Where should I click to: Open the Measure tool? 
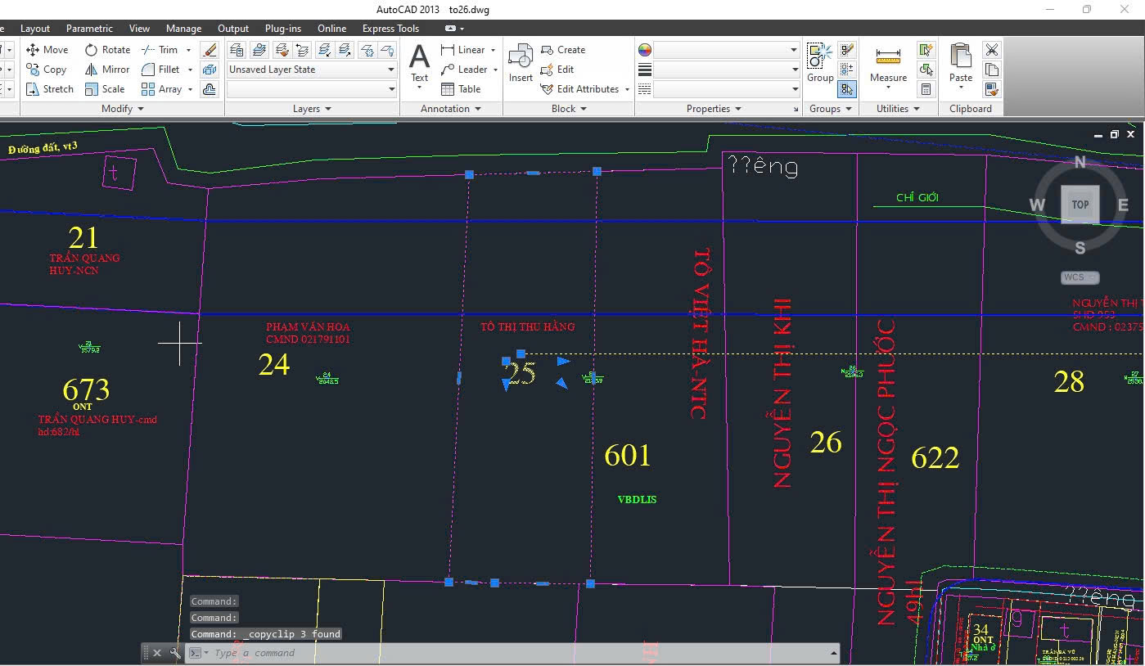888,64
